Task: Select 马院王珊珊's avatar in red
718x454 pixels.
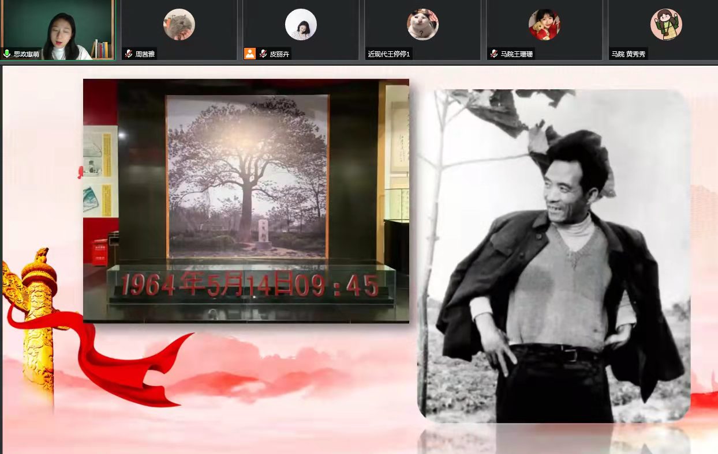Action: (544, 25)
